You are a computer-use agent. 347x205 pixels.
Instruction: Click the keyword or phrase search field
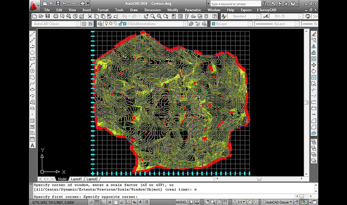pyautogui.click(x=235, y=4)
